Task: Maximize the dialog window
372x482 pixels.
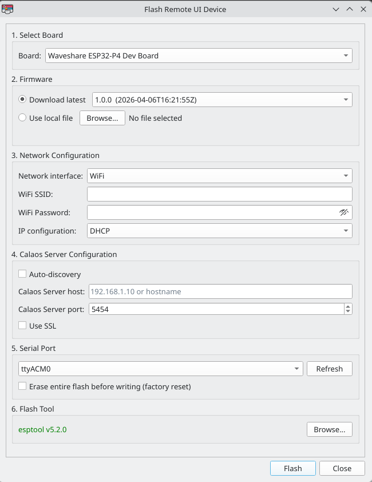Action: (x=349, y=9)
